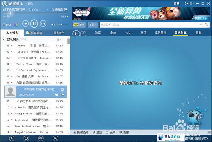Click 搜索 in the lyrics toolbar
Image resolution: width=212 pixels, height=142 pixels.
[124, 132]
